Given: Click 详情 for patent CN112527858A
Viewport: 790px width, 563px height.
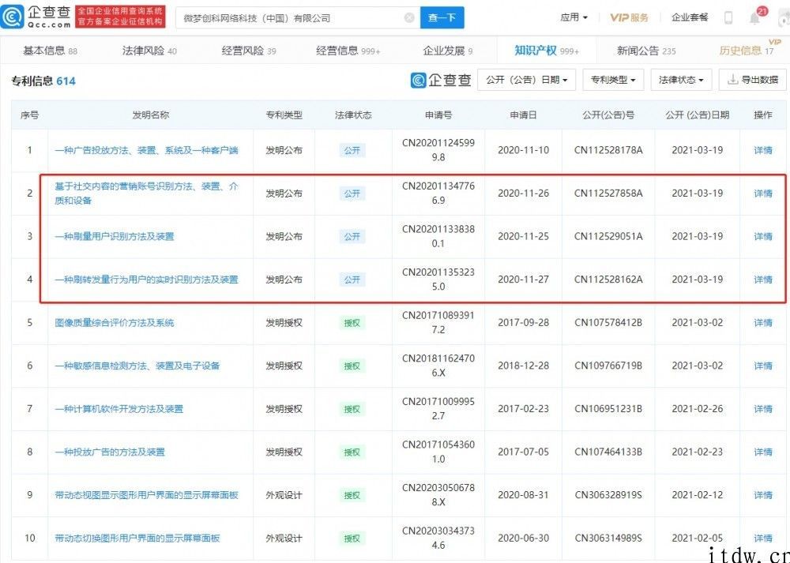Looking at the screenshot, I should pos(763,193).
